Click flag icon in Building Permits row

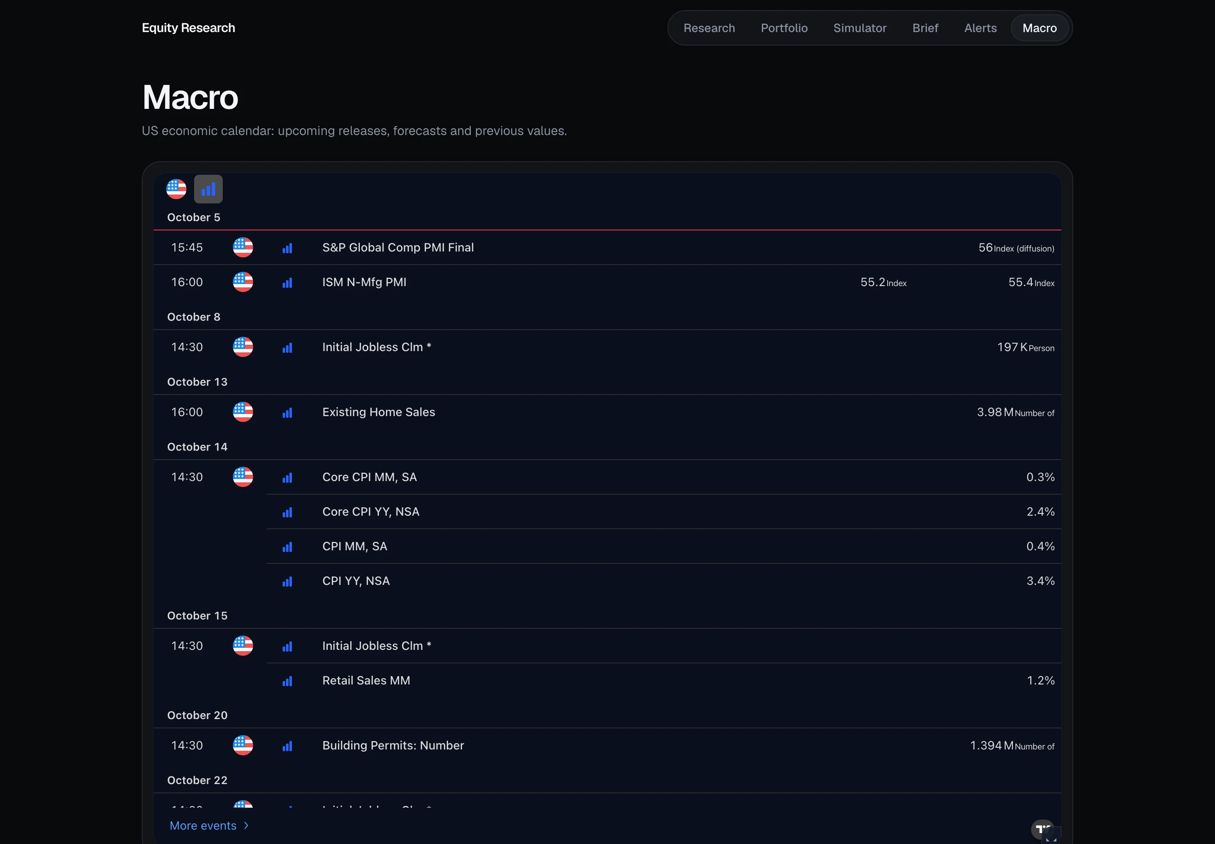[243, 745]
